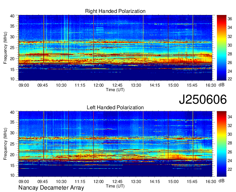Click the 26 value on Right Handed colorbar

tap(230, 63)
